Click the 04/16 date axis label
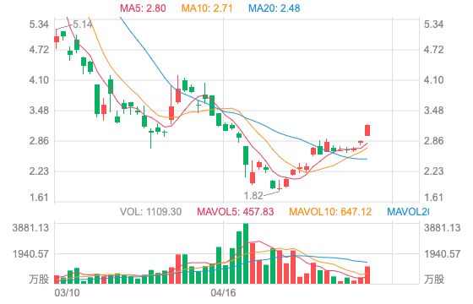473x304 pixels. 223,292
